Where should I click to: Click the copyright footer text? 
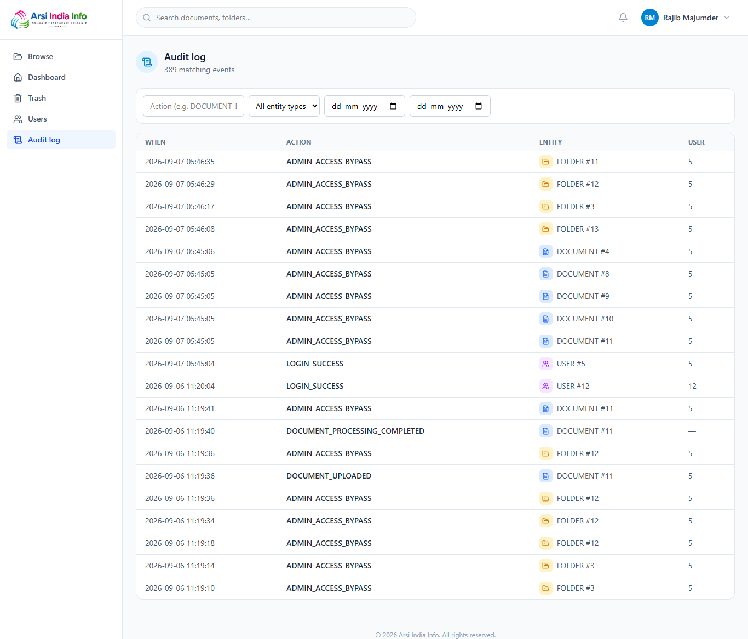coord(435,635)
